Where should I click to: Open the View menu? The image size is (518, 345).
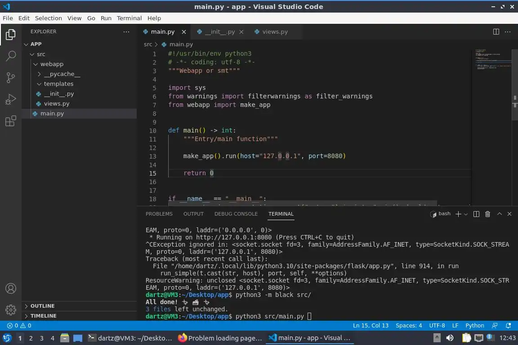click(x=74, y=18)
